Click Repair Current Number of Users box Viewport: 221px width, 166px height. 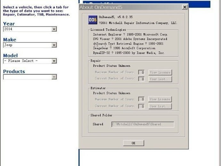[x=141, y=79]
